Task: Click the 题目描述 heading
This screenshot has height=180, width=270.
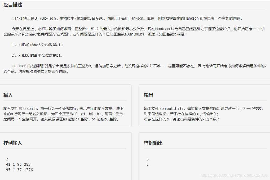Action: [x=13, y=5]
